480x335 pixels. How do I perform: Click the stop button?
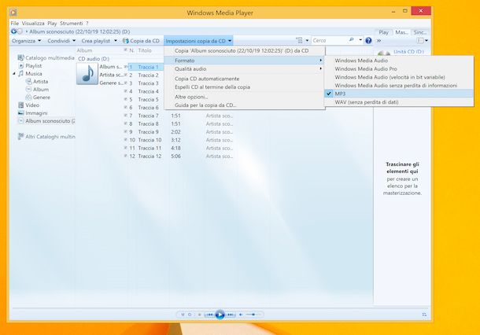(x=200, y=315)
